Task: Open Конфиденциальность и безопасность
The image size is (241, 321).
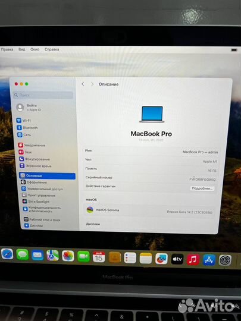Action: [42, 209]
